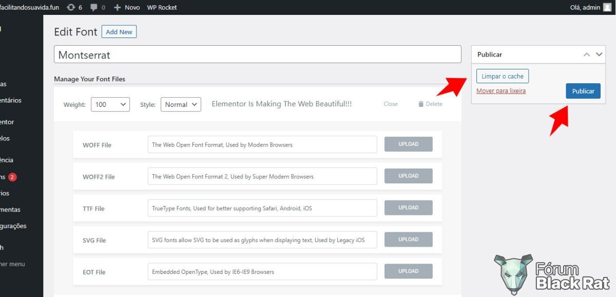
Task: Click Mover para lixeira link
Action: [x=501, y=91]
